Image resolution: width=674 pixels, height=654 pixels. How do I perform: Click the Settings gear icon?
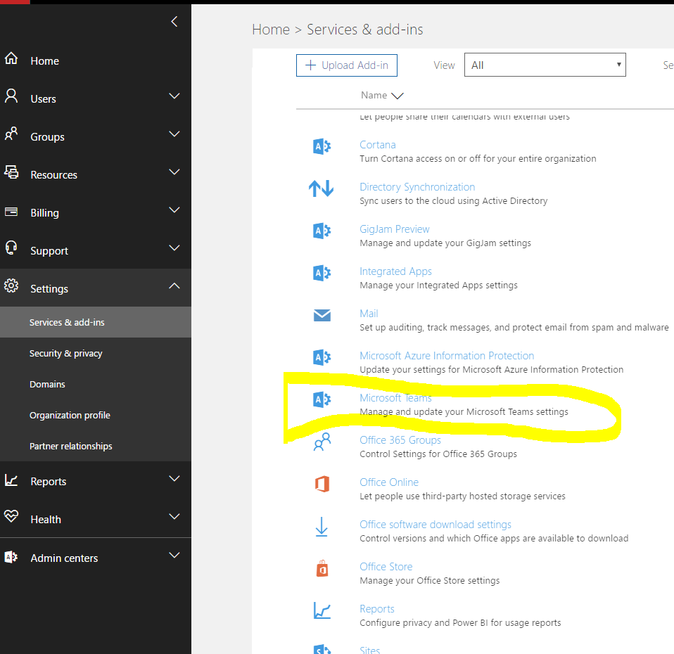11,286
